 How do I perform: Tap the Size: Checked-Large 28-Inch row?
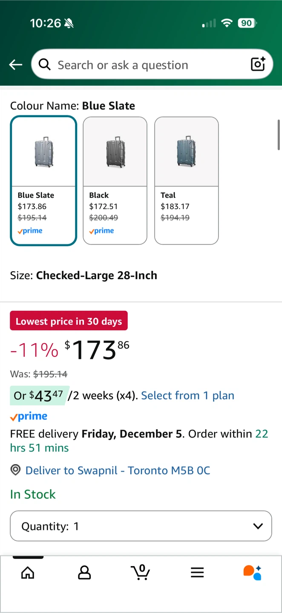(84, 275)
